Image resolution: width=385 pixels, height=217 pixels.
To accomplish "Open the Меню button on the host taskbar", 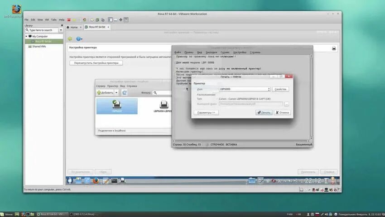I will coord(7,214).
